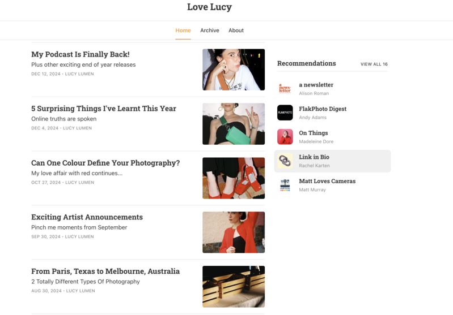Click the green bag photo thumbnail
This screenshot has width=453, height=315.
tap(233, 124)
